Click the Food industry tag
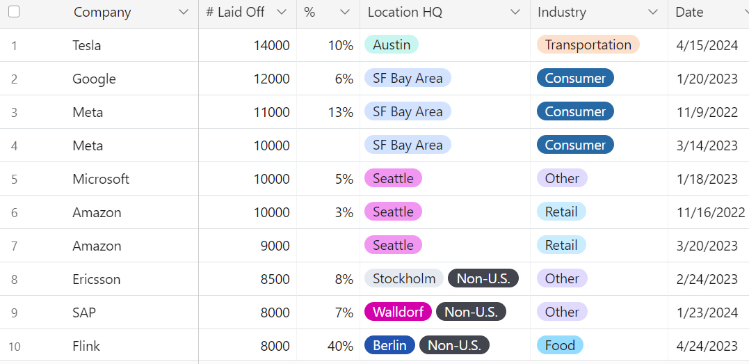The image size is (749, 364). pos(561,345)
